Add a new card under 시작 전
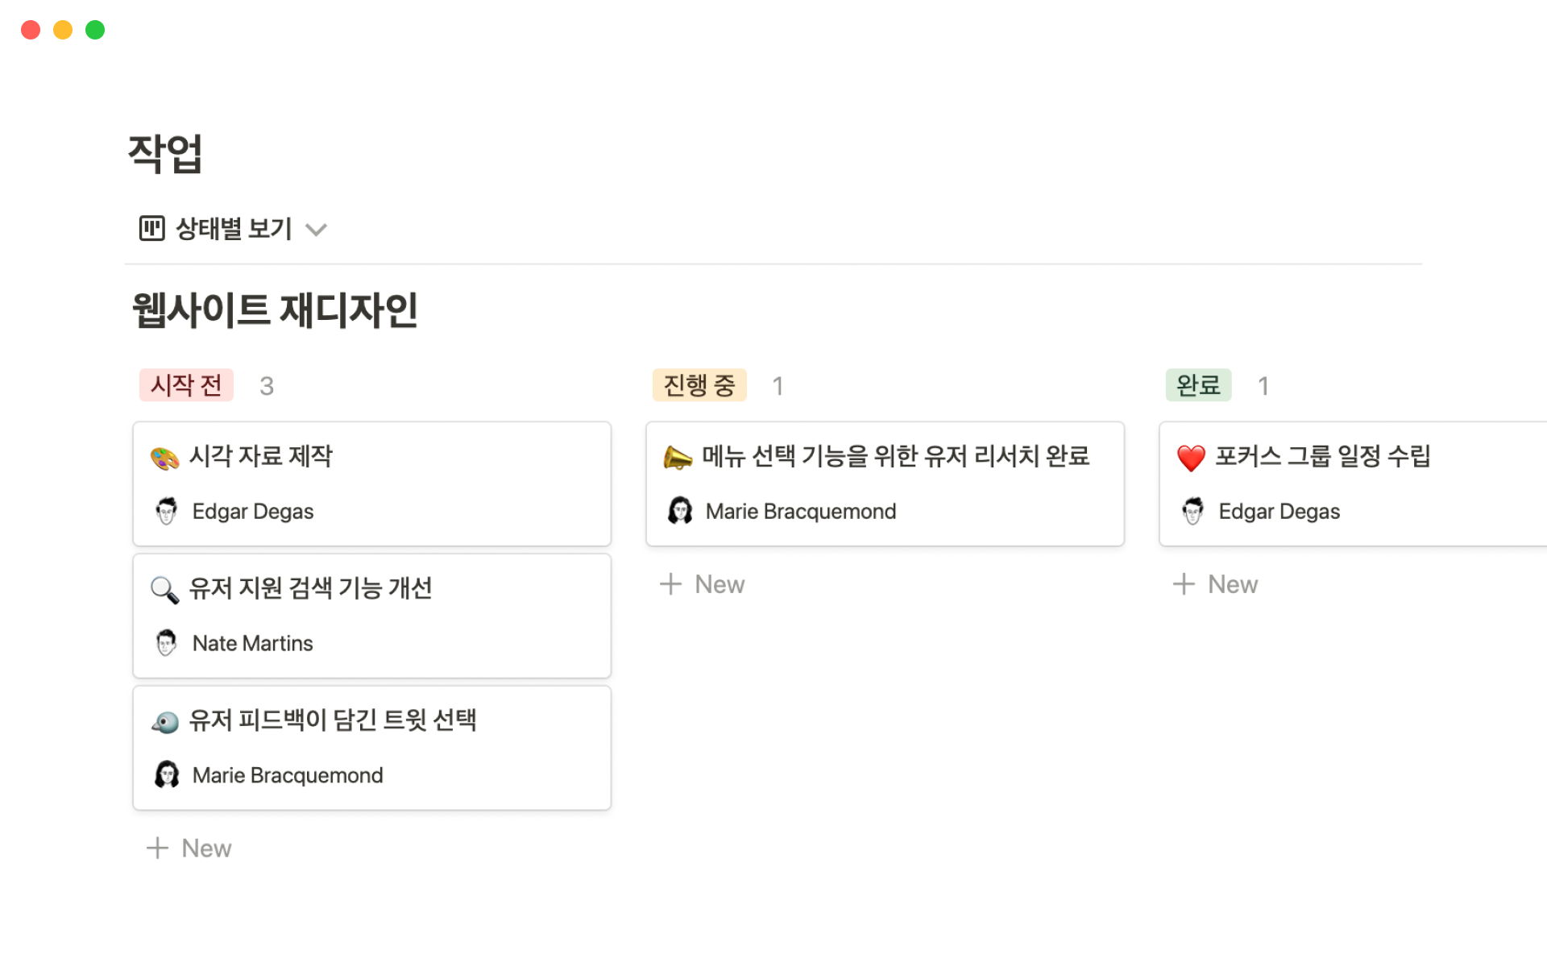This screenshot has height=967, width=1547. (190, 849)
